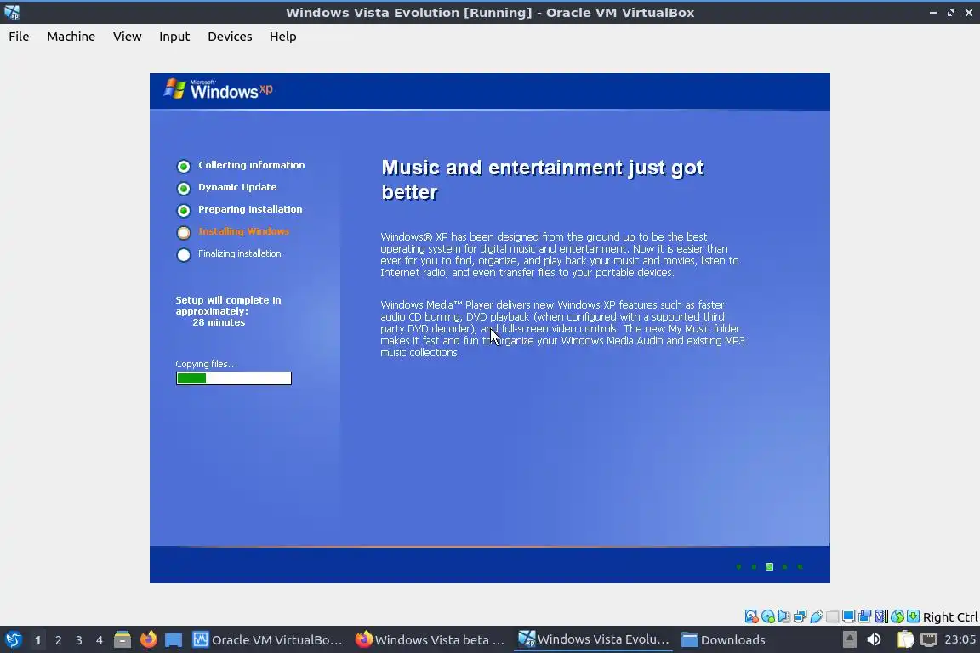Click the Windows XP logo in setup header

pyautogui.click(x=218, y=89)
